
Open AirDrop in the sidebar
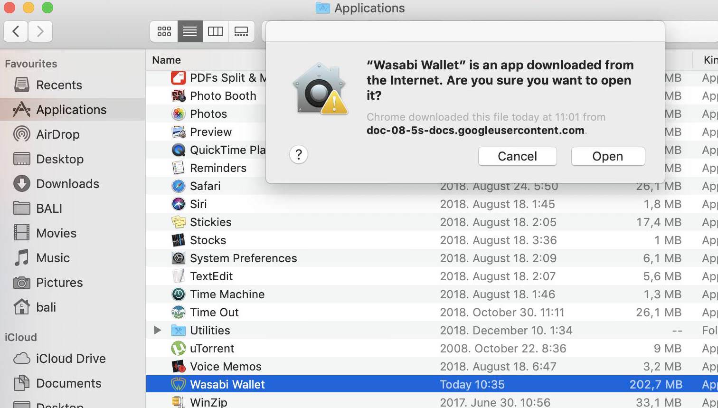pos(57,134)
